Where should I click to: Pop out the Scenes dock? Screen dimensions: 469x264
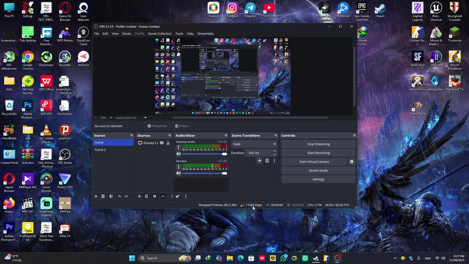132,136
